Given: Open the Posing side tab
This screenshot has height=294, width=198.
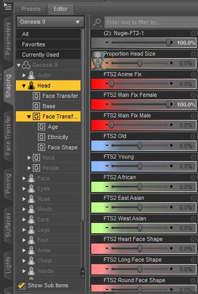Looking at the screenshot, I should 8,183.
